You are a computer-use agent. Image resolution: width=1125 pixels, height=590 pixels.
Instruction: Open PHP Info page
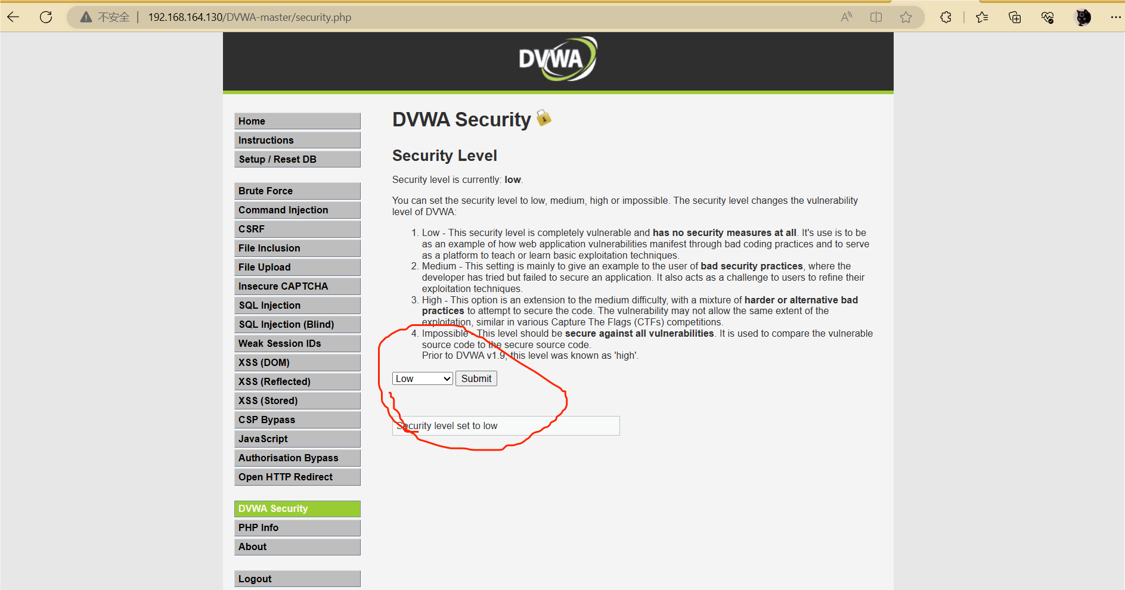pyautogui.click(x=297, y=527)
